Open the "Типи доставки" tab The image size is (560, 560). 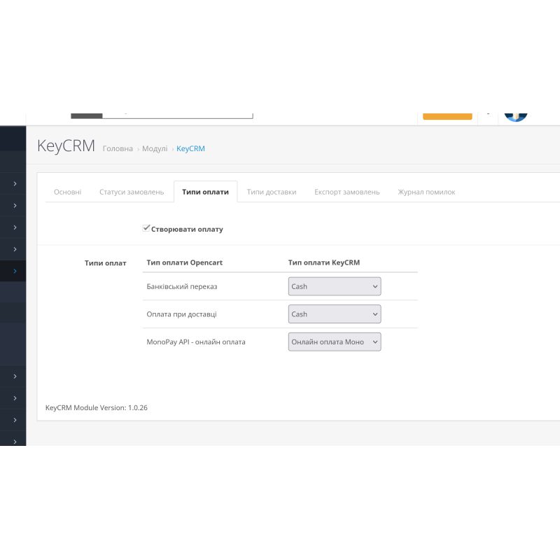(x=272, y=191)
